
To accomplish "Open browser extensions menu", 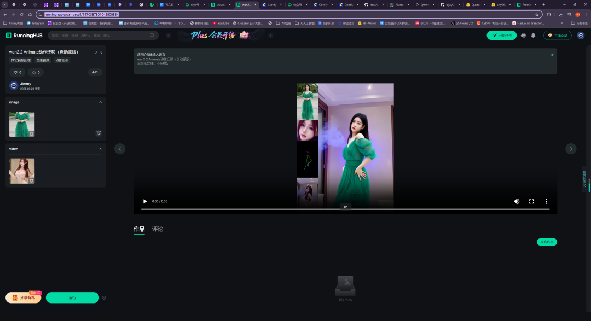I will point(549,14).
